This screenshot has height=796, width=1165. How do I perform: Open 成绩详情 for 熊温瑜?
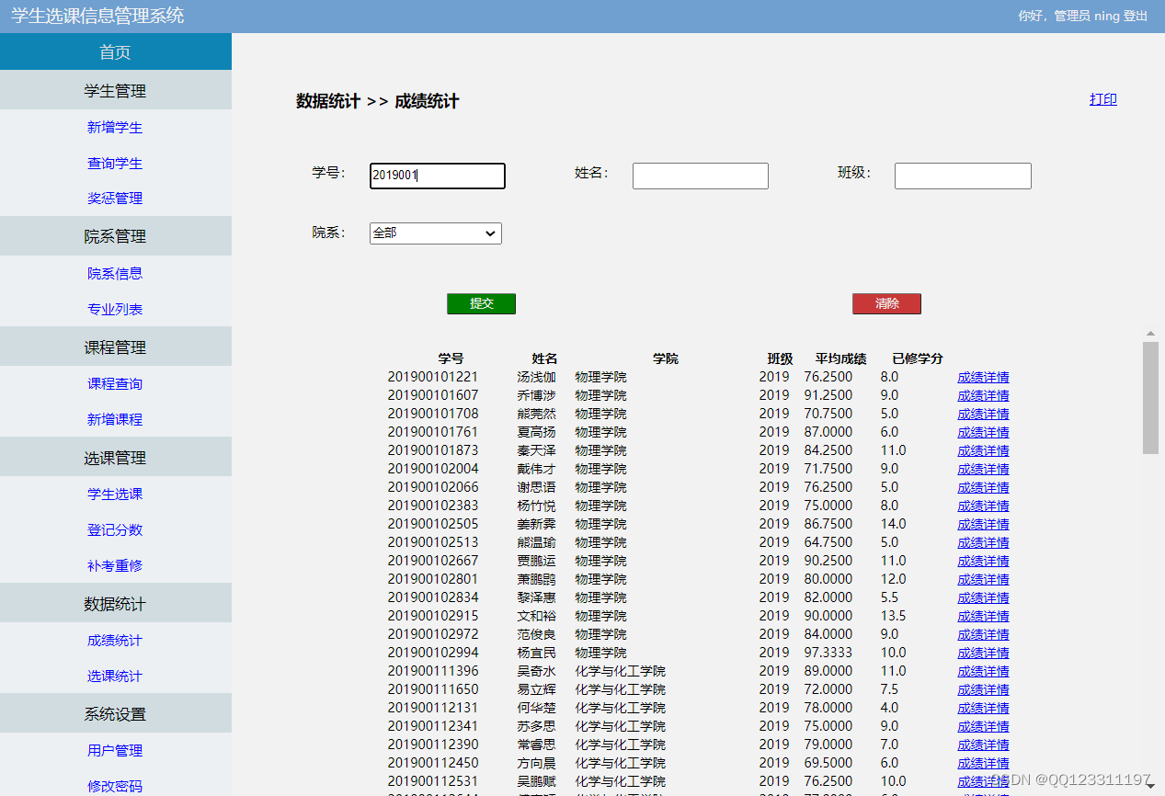click(x=983, y=542)
